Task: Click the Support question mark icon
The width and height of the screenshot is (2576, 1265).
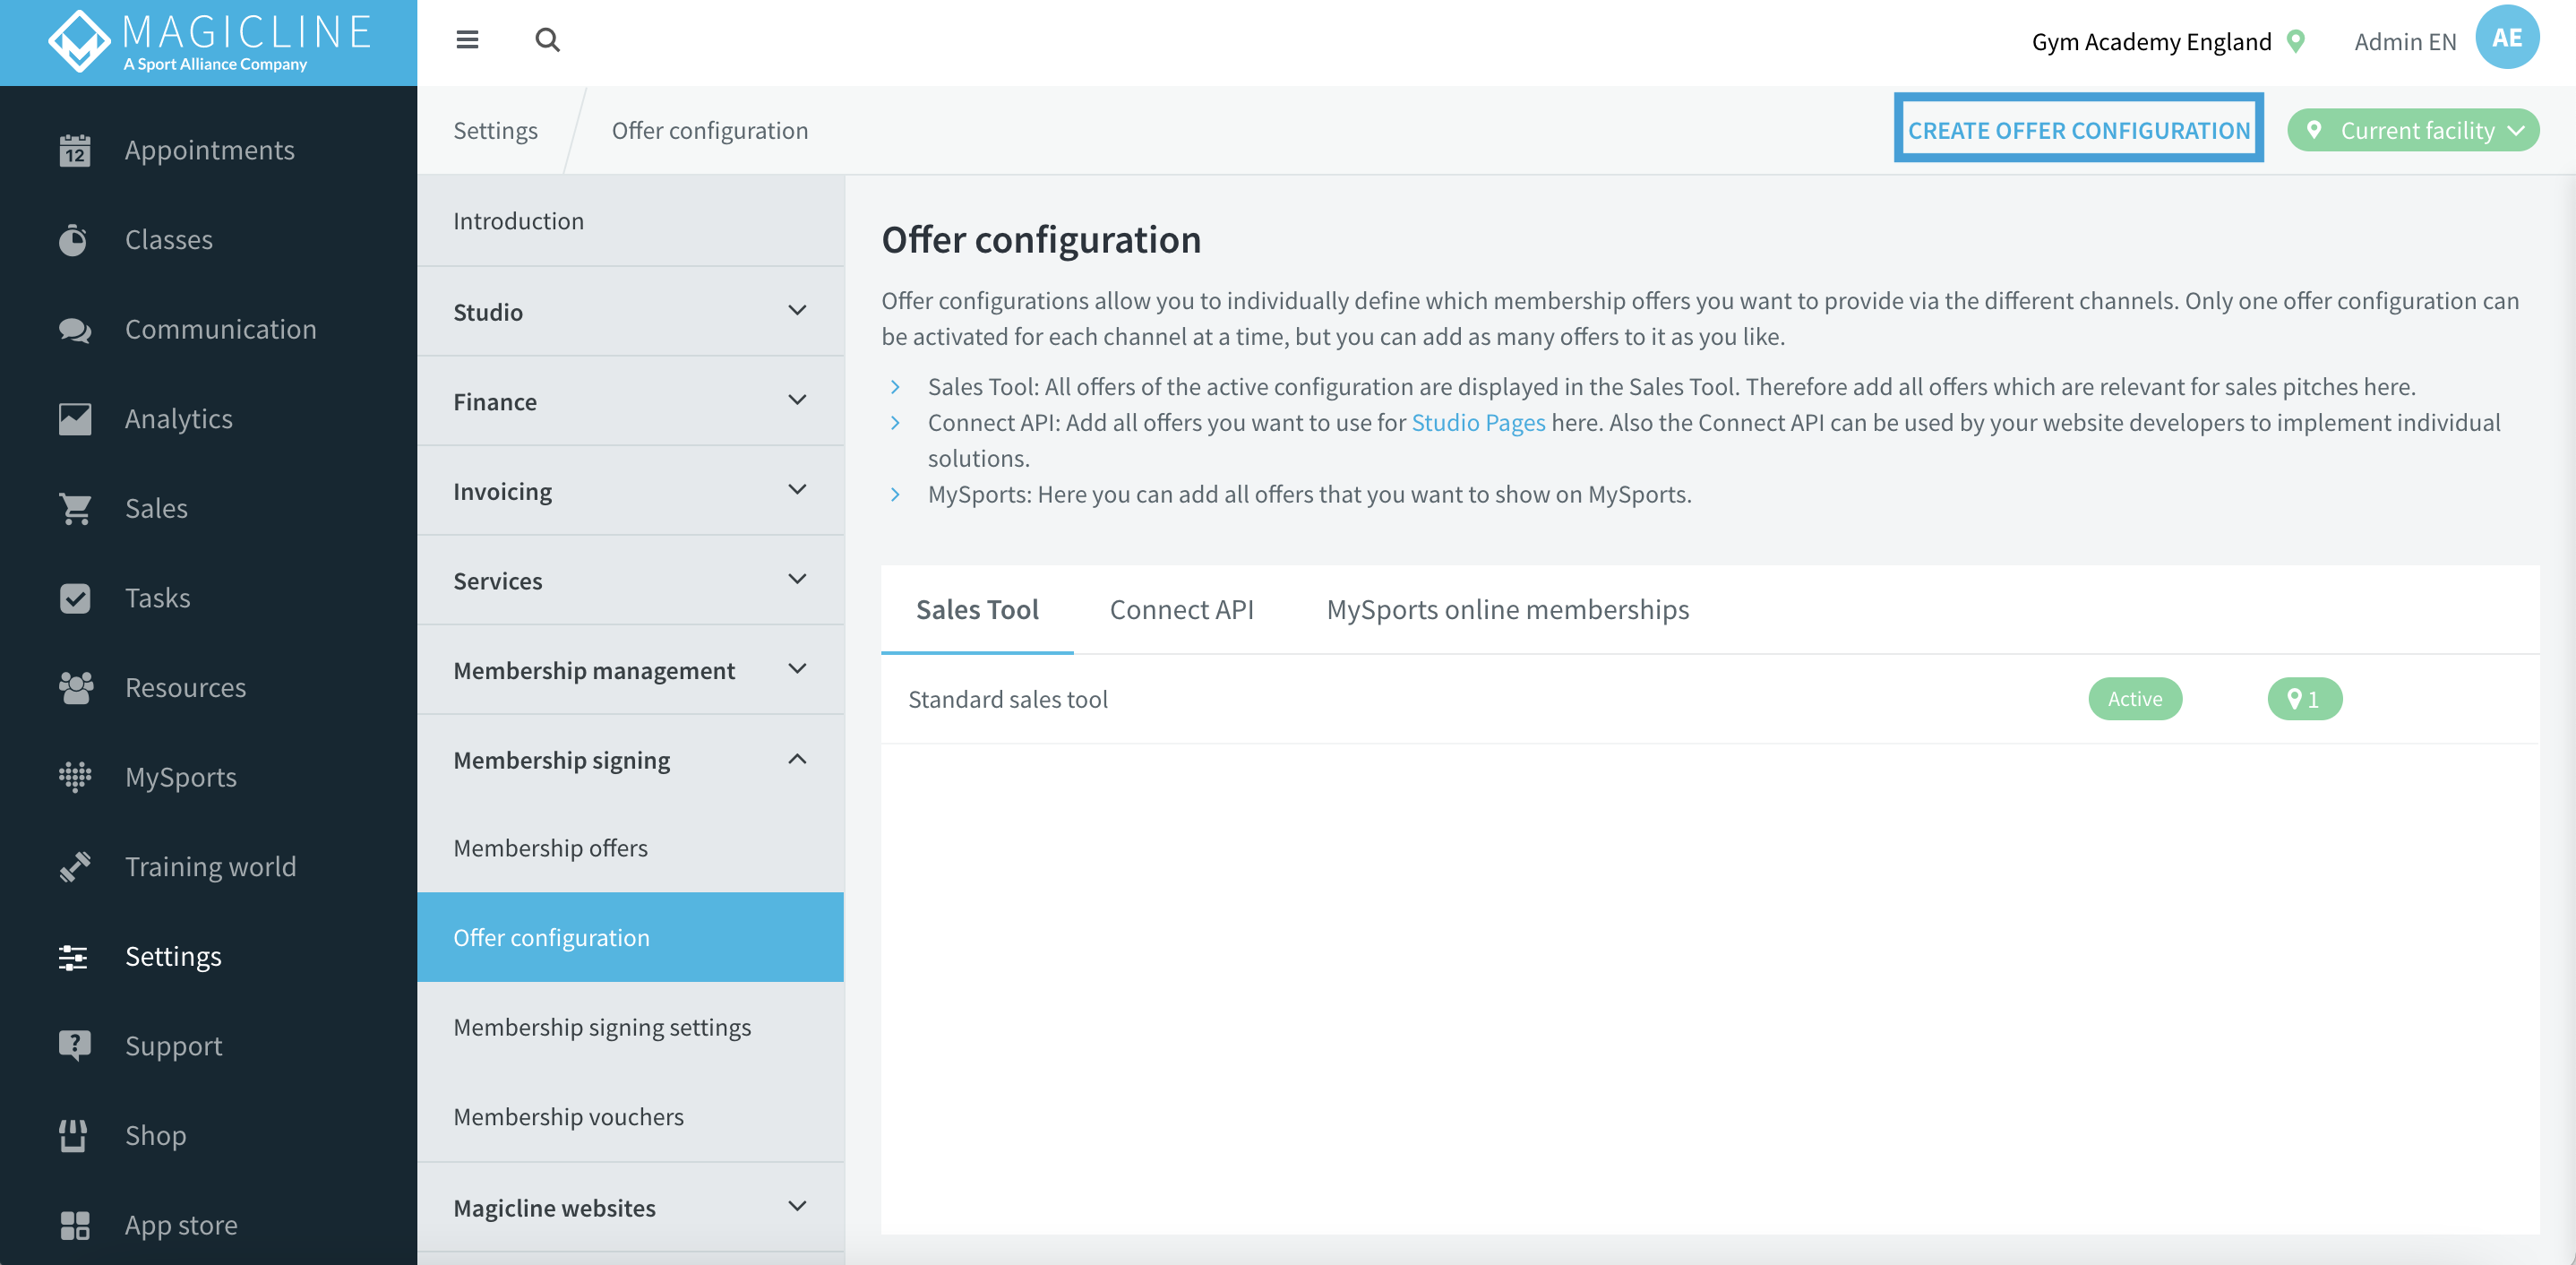Action: coord(75,1046)
